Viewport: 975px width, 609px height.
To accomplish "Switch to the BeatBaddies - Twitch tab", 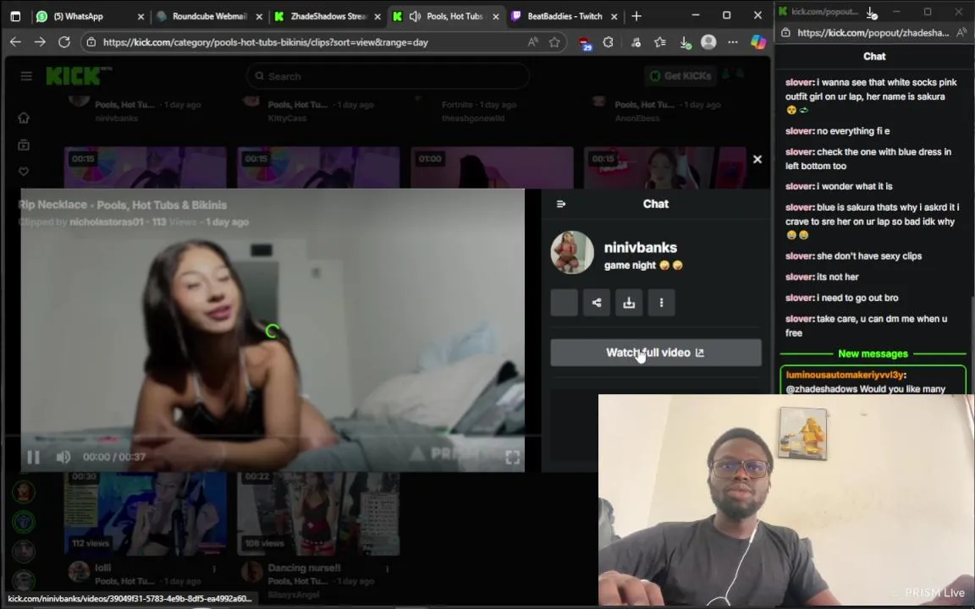I will coord(565,16).
